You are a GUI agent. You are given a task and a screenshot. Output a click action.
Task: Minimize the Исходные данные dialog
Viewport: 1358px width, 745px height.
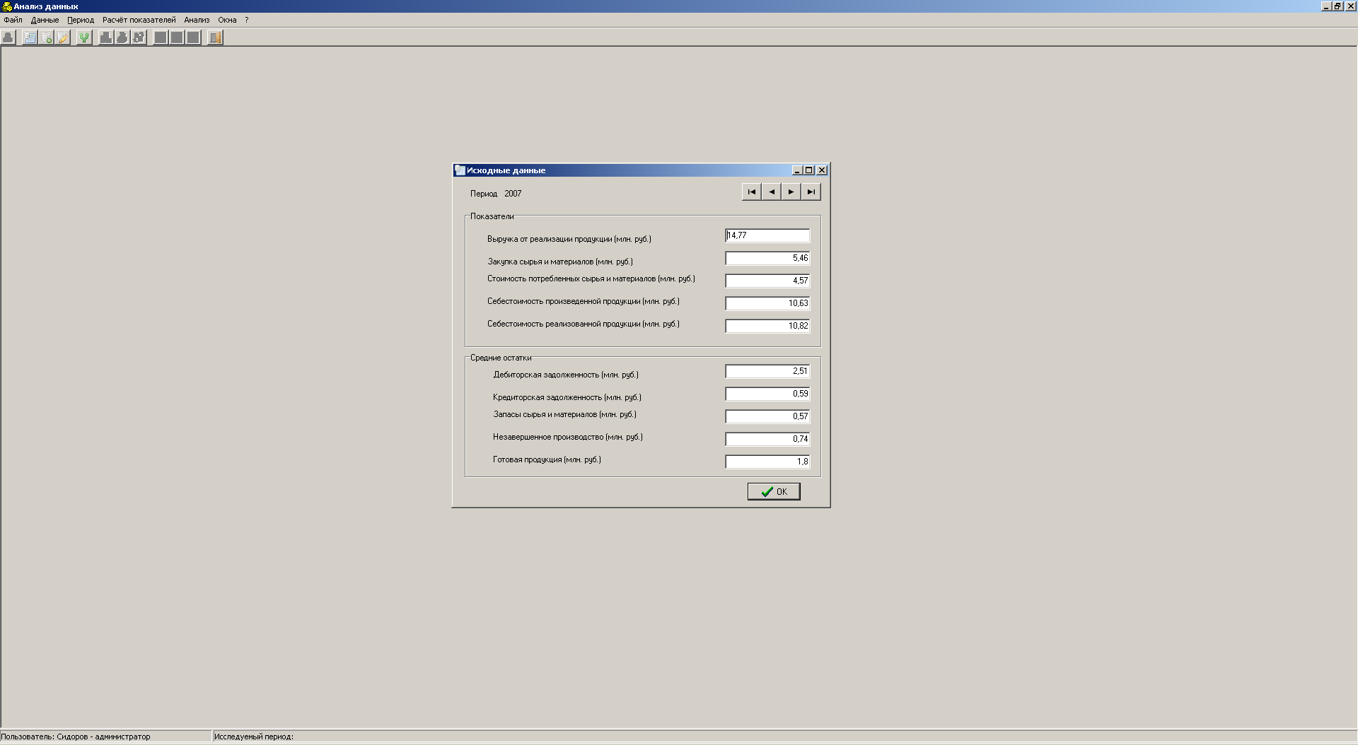click(x=797, y=170)
